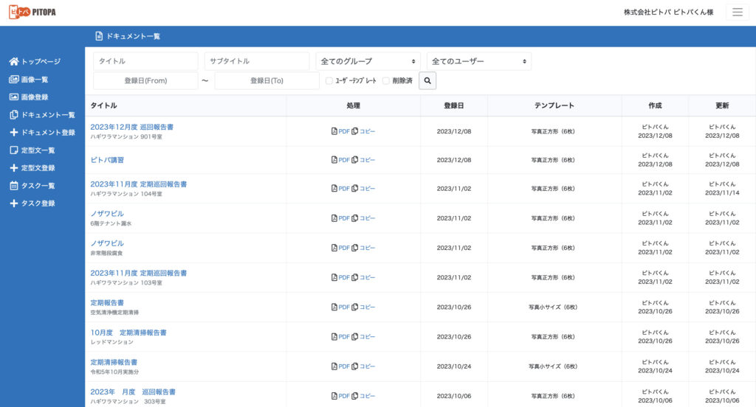
Task: Open 2023年 月度 巡回報告書 303号室 link
Action: 133,392
